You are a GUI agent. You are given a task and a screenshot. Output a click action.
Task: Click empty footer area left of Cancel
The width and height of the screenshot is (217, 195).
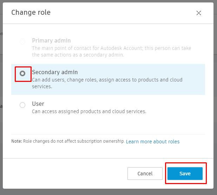click(67, 174)
